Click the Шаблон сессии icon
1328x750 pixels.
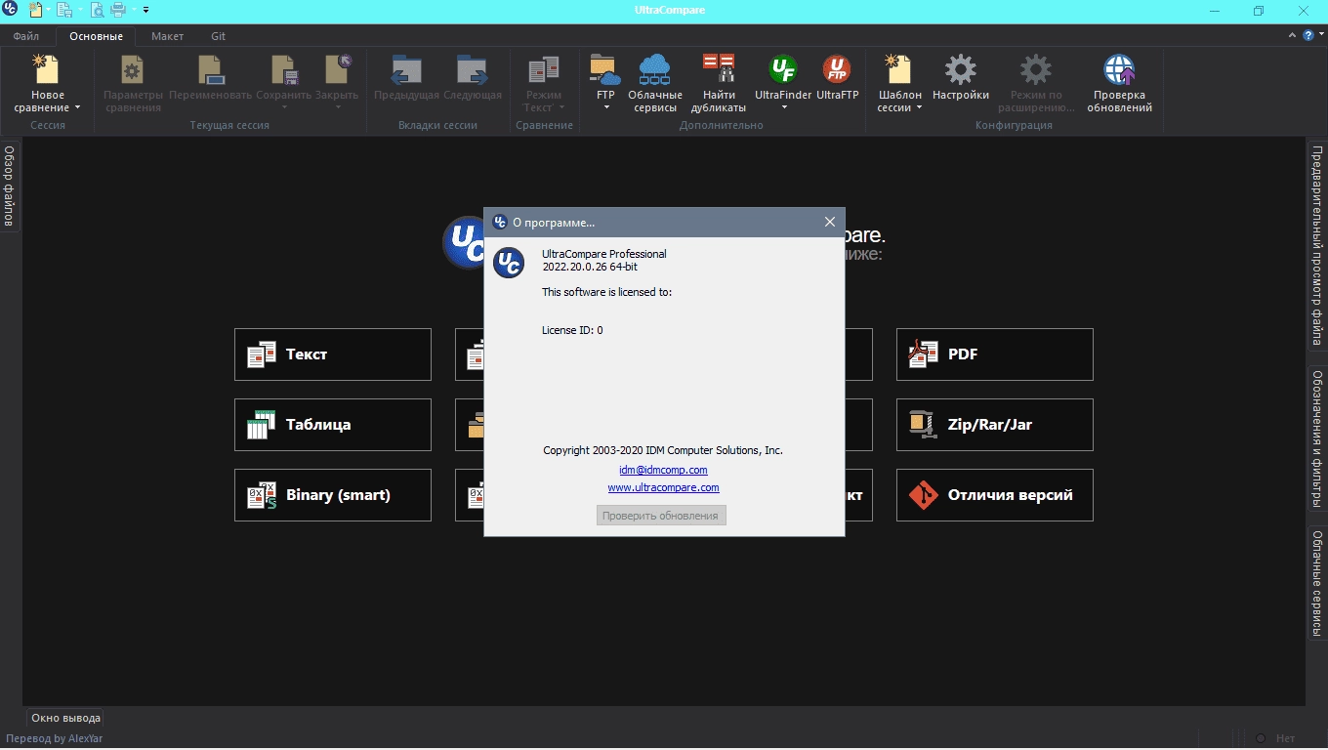[x=899, y=69]
